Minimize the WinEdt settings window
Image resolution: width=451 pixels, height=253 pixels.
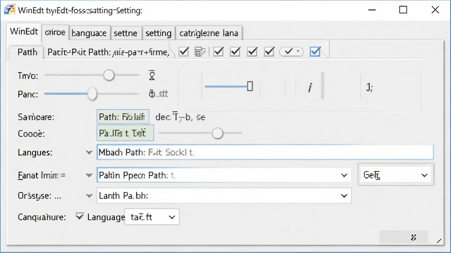(x=372, y=10)
